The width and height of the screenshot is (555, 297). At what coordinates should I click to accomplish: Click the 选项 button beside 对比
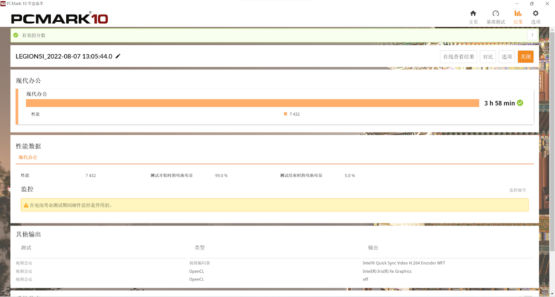tap(507, 57)
